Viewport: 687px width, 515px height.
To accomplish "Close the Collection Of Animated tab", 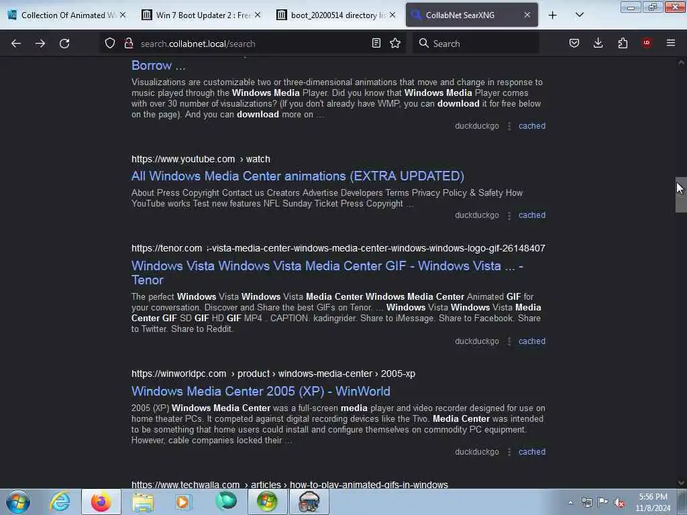I will (x=123, y=15).
